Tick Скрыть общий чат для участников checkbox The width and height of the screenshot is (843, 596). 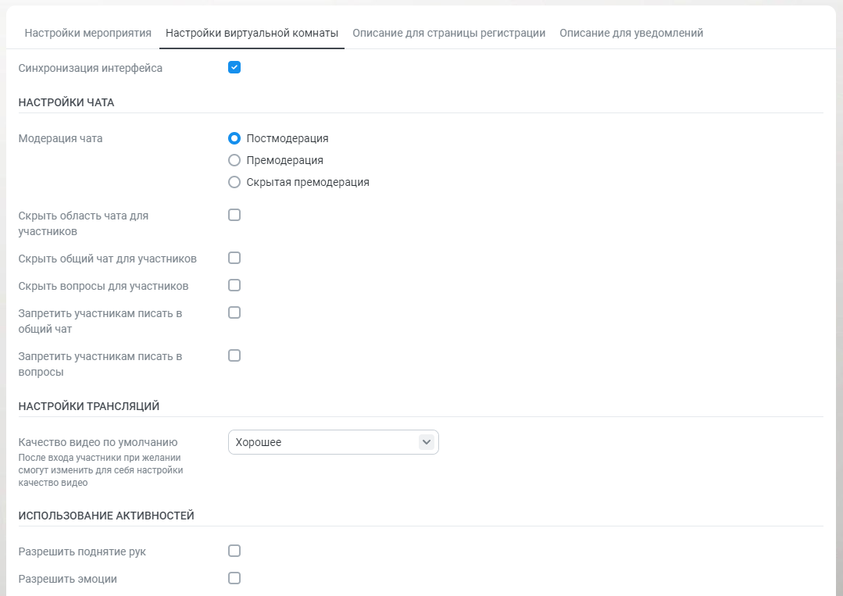pos(234,259)
